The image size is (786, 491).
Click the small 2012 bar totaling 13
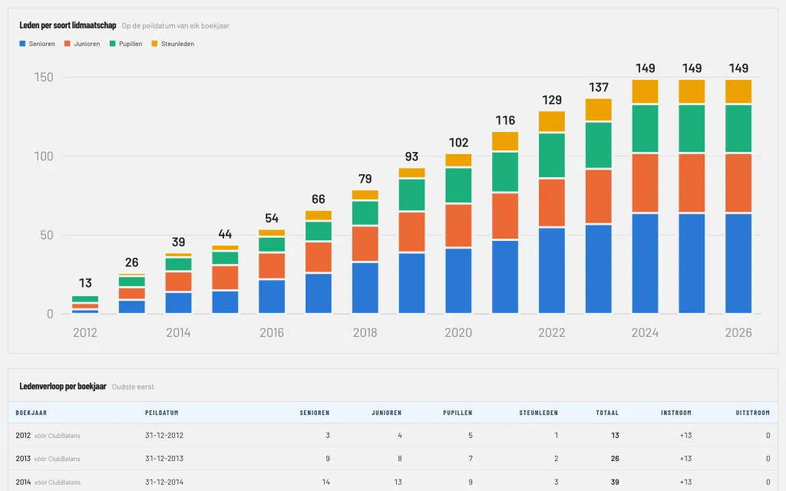pyautogui.click(x=85, y=305)
